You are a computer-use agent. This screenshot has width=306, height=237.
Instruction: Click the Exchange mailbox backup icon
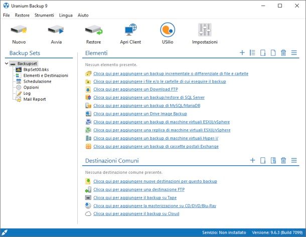pyautogui.click(x=88, y=146)
